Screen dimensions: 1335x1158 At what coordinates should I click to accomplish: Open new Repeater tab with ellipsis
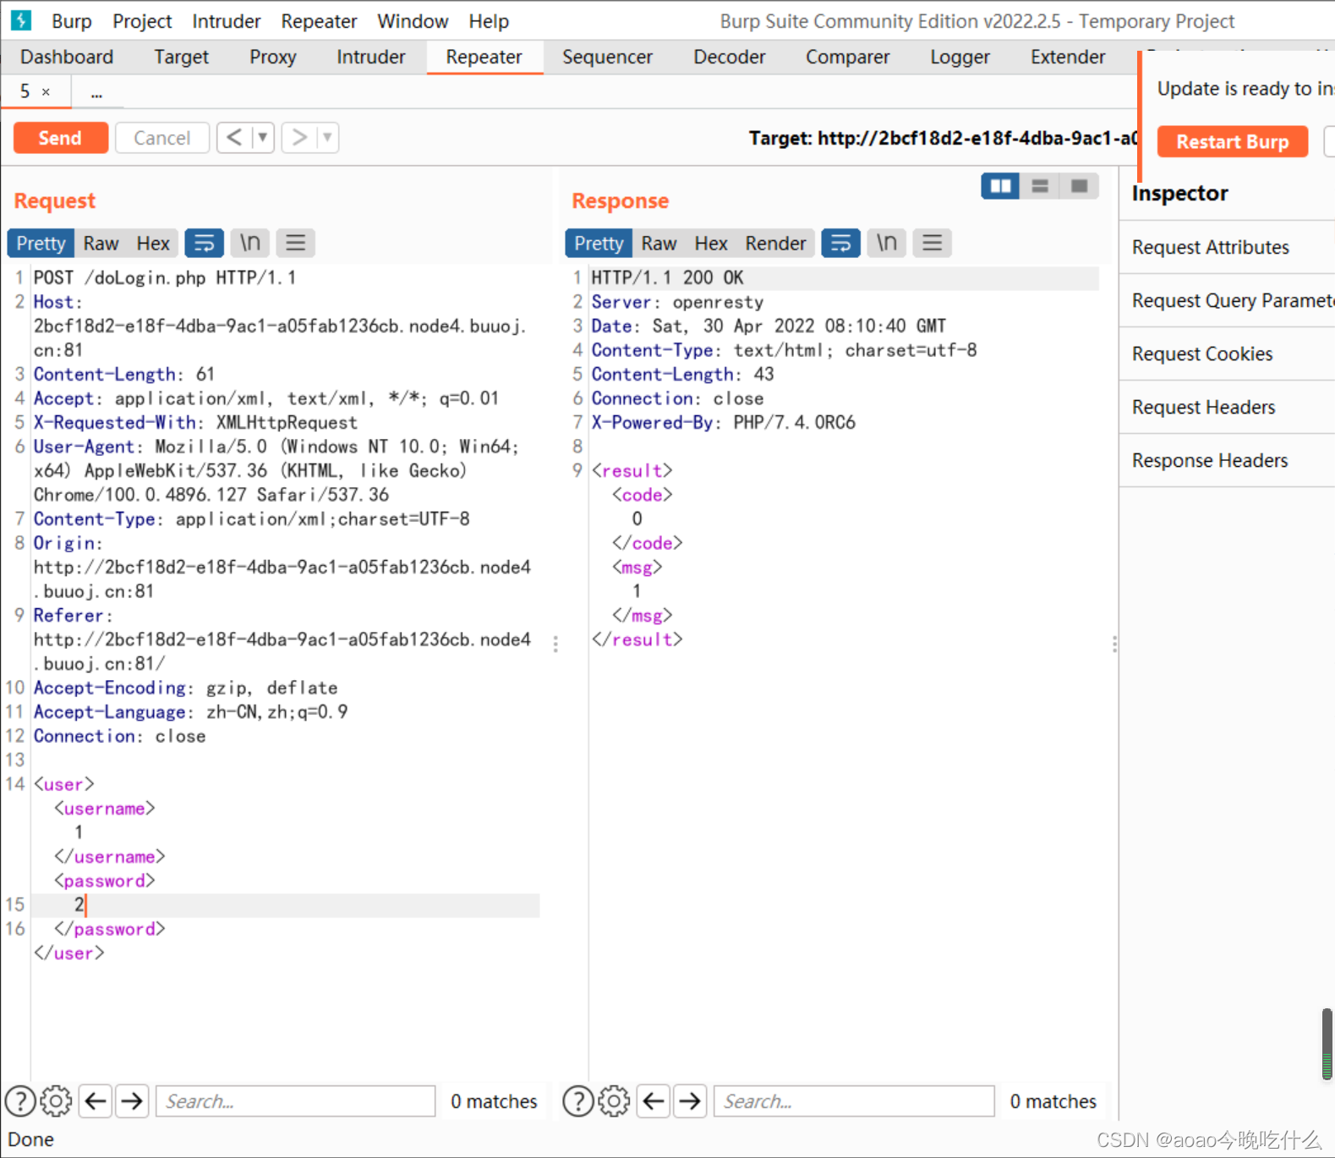point(97,92)
